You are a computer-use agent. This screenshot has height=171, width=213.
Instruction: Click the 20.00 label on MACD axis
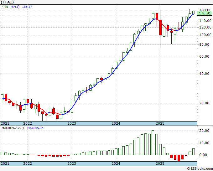204,131
